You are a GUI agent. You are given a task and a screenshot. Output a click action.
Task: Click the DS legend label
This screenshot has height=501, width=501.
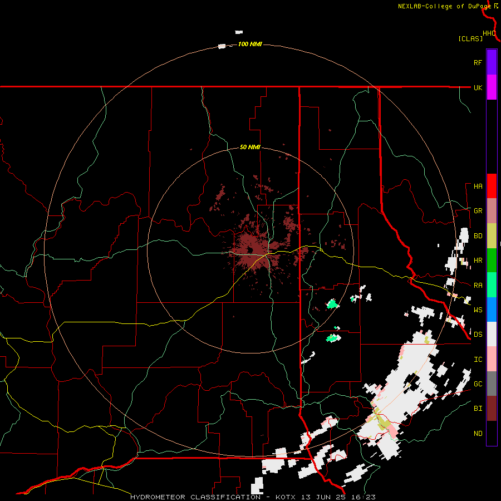(478, 335)
